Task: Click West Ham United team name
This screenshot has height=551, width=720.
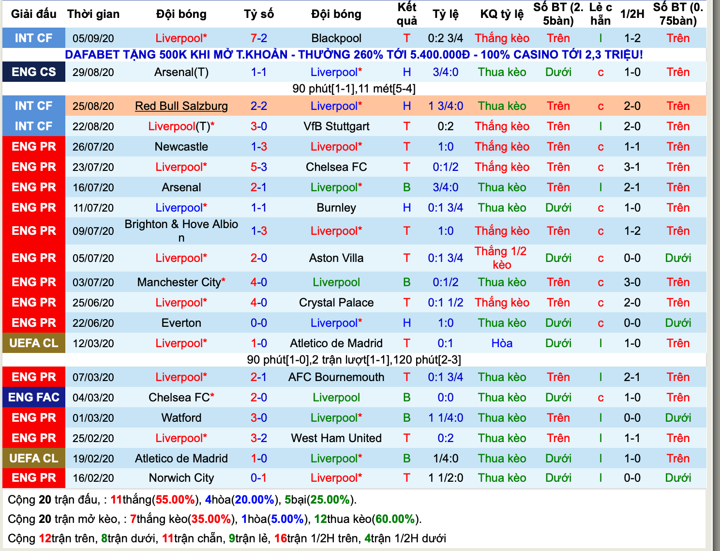Action: point(336,438)
